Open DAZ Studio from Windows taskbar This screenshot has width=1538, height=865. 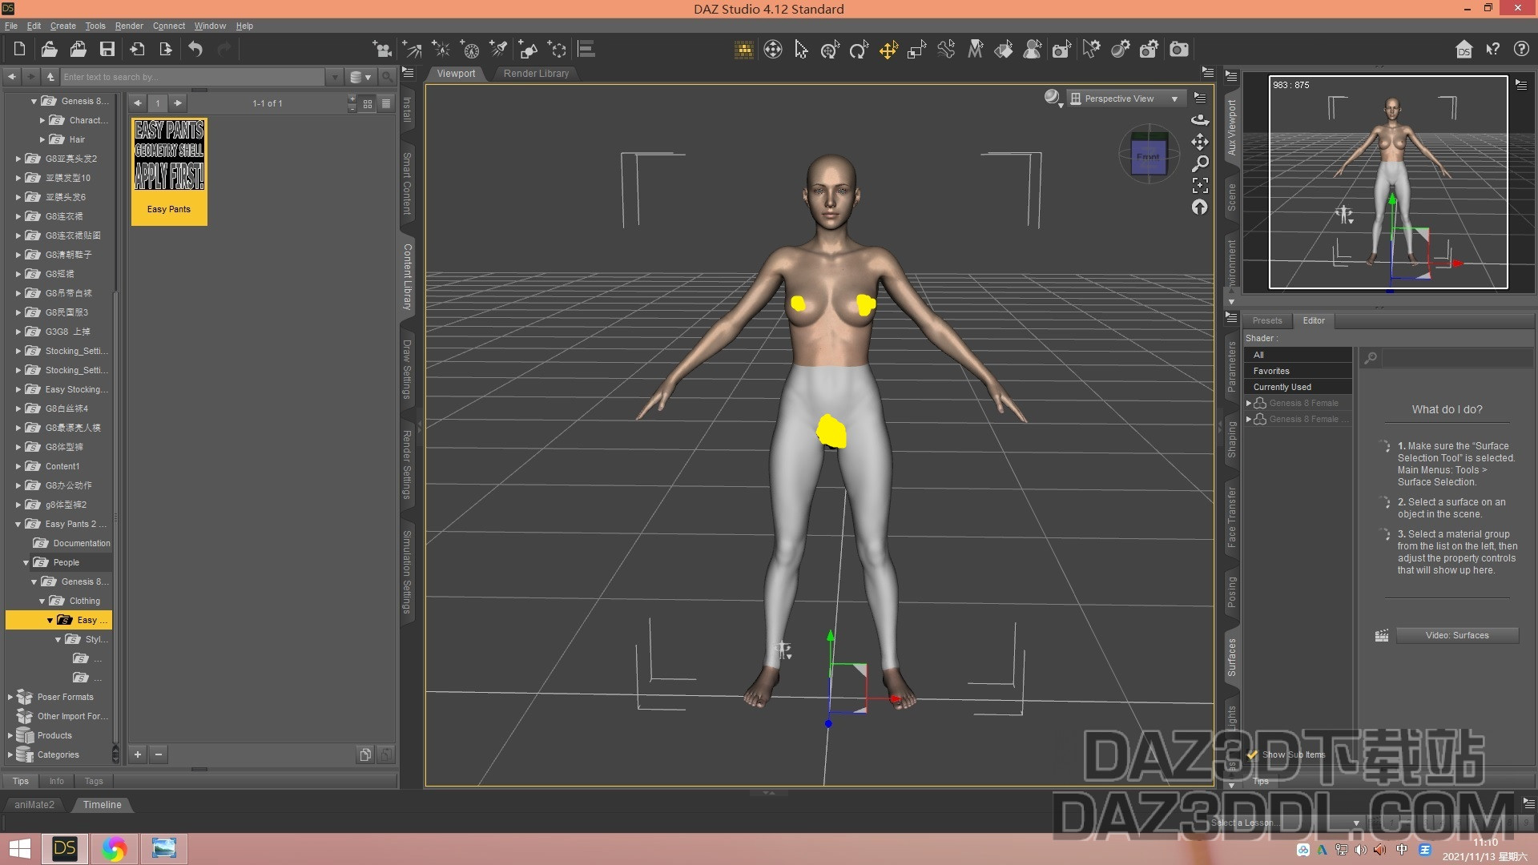click(65, 848)
